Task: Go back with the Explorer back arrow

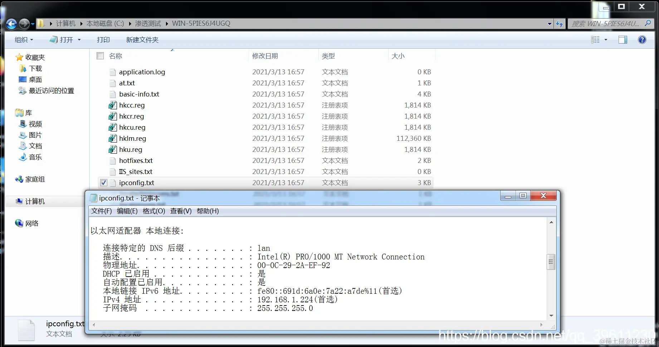Action: click(x=11, y=24)
